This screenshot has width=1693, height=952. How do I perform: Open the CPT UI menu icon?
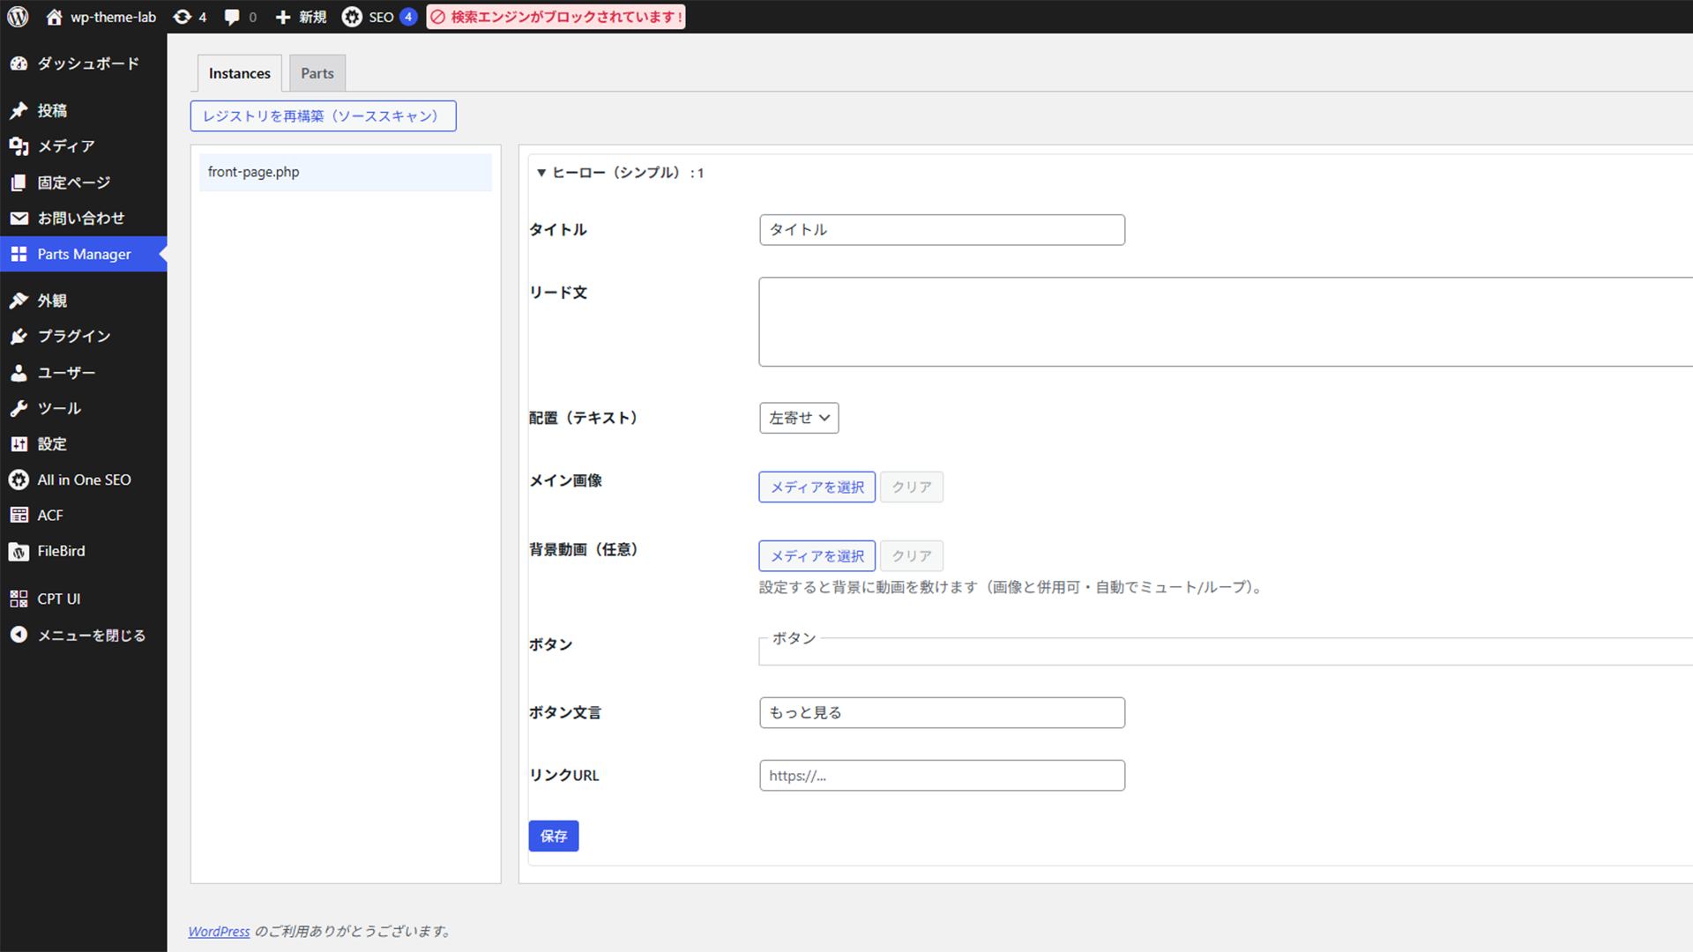pos(19,599)
